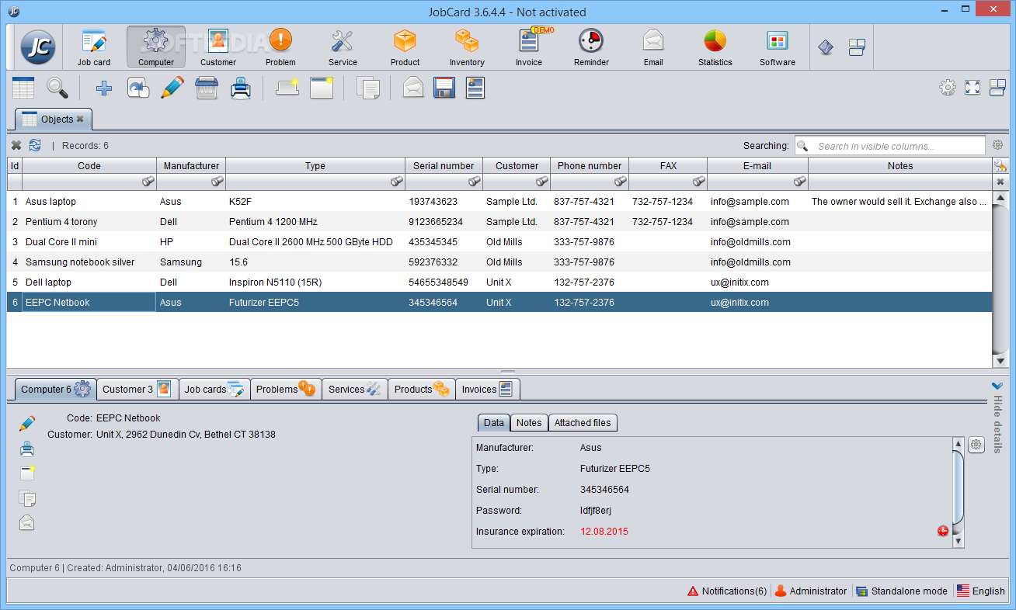Screen dimensions: 1016x610
Task: Open the gear settings beside the Data panel
Action: [976, 445]
